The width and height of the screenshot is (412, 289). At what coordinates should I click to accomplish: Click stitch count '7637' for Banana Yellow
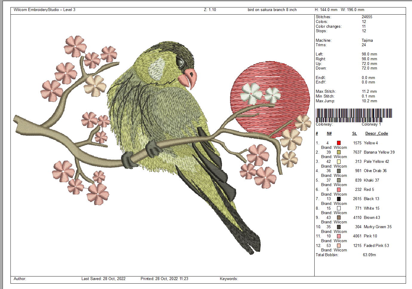357,152
